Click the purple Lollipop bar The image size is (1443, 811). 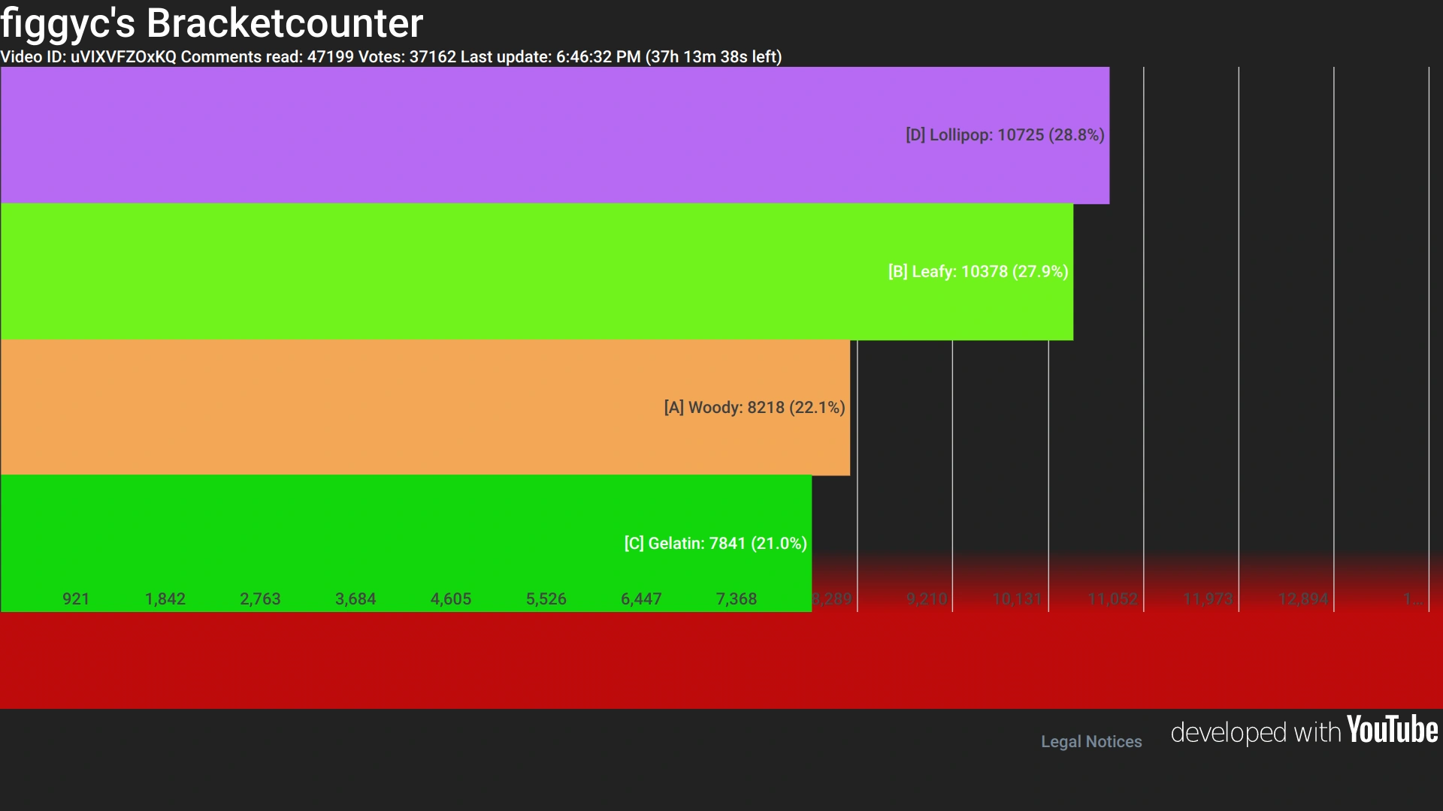[x=451, y=135]
